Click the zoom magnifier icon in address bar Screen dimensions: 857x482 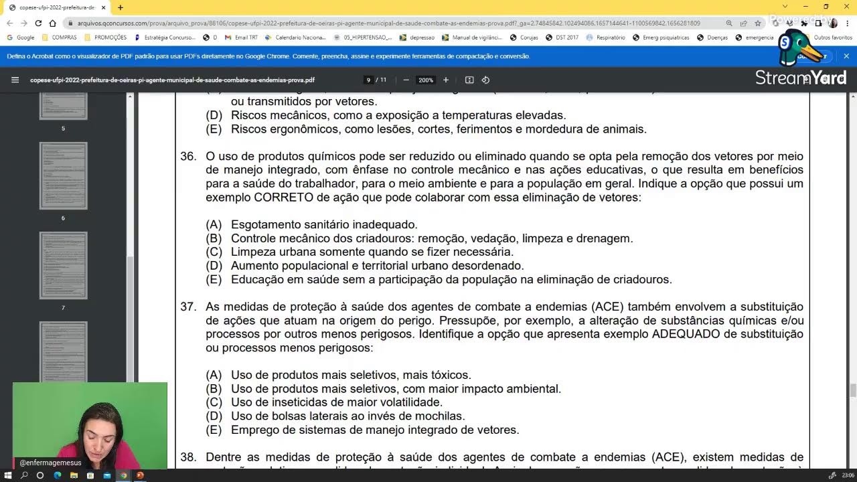click(x=729, y=23)
